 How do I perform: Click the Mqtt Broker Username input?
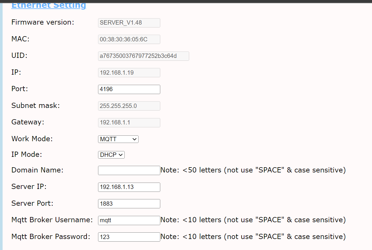point(129,220)
